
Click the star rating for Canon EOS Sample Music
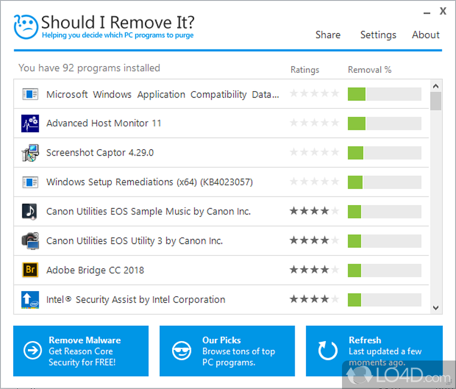[x=315, y=211]
